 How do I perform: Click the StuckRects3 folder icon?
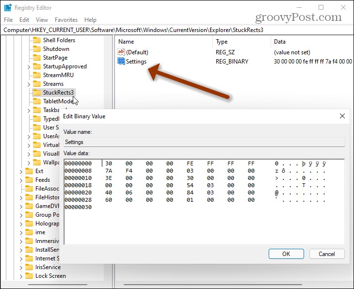pyautogui.click(x=37, y=93)
